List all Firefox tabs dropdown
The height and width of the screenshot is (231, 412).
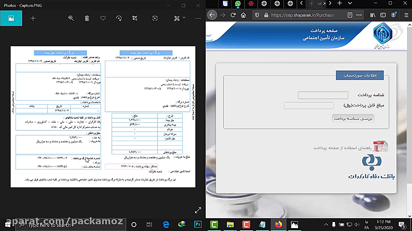coord(350,3)
